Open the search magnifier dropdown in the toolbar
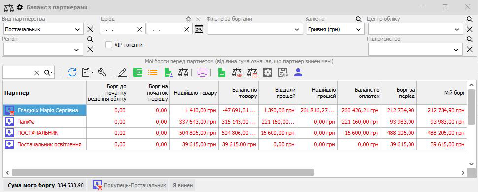 pos(48,73)
